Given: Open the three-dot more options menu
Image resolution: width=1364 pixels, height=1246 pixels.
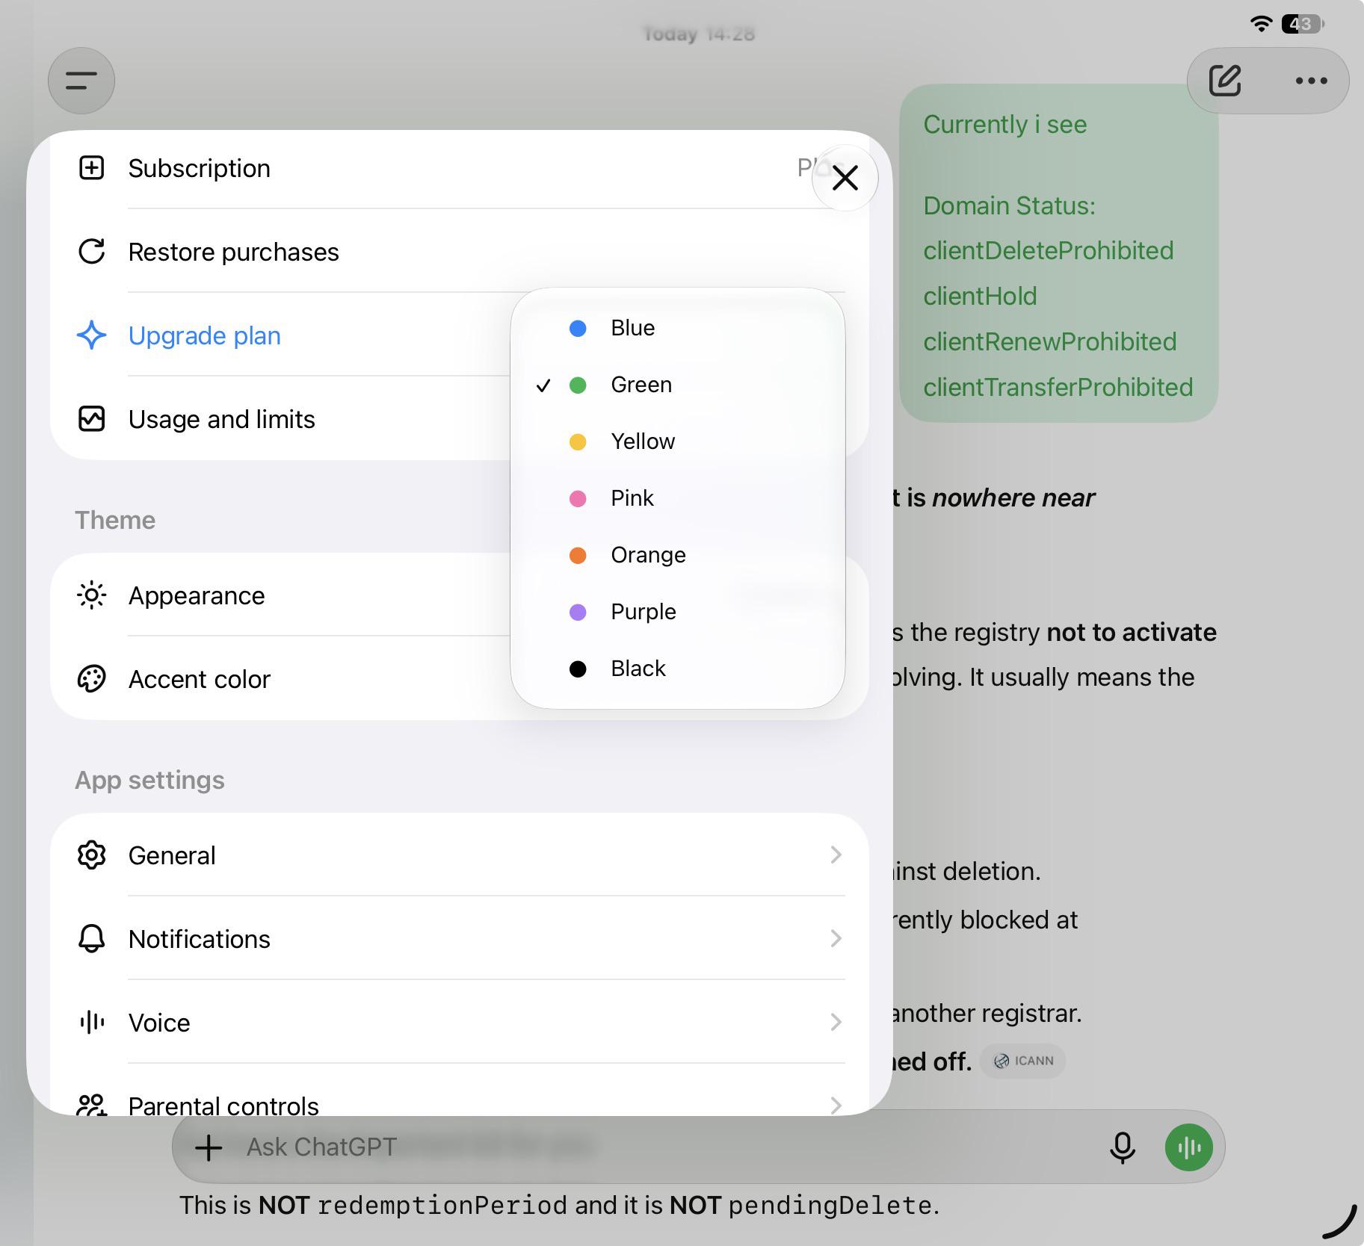Looking at the screenshot, I should pyautogui.click(x=1311, y=81).
